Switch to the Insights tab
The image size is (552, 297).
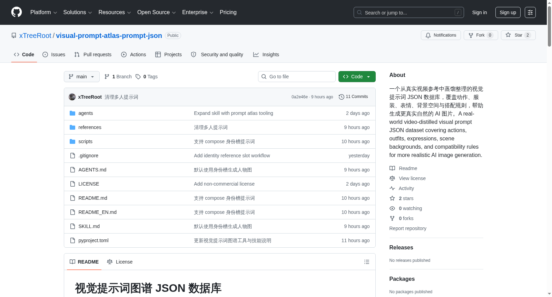(x=266, y=55)
